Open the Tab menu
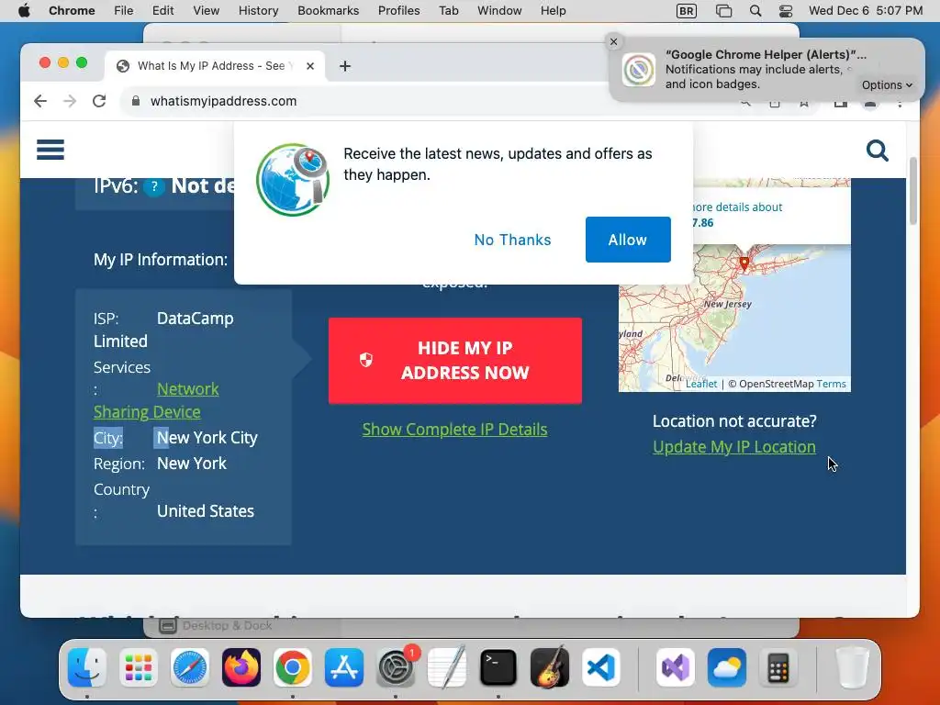940x705 pixels. pyautogui.click(x=448, y=11)
